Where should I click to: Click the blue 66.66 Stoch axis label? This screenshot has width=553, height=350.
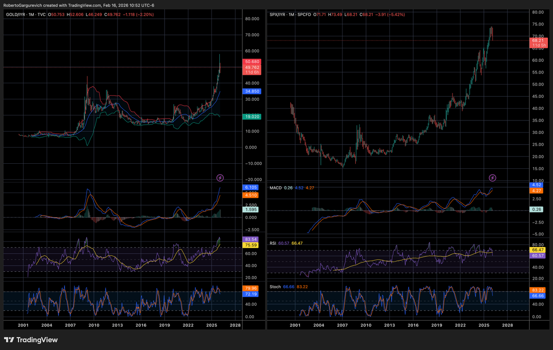(538, 296)
